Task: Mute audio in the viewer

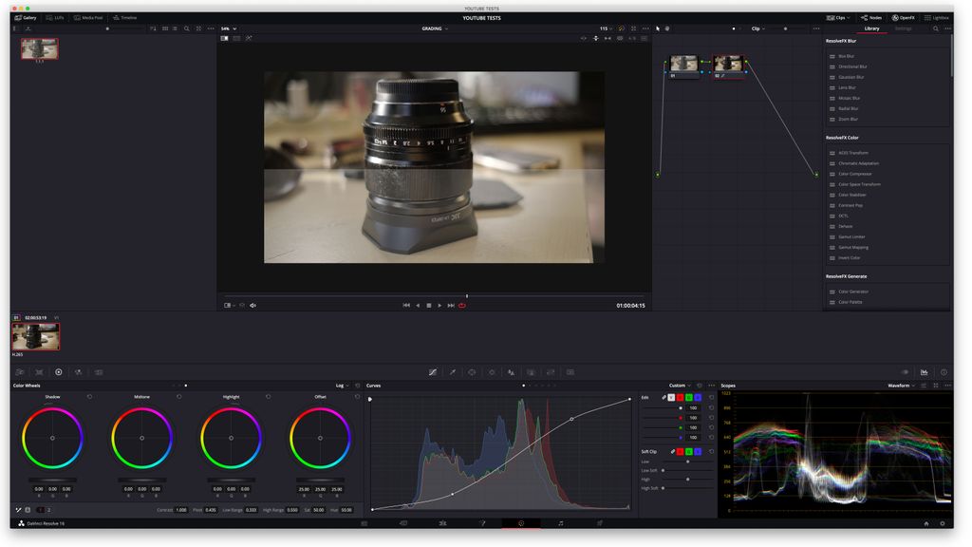Action: click(252, 305)
